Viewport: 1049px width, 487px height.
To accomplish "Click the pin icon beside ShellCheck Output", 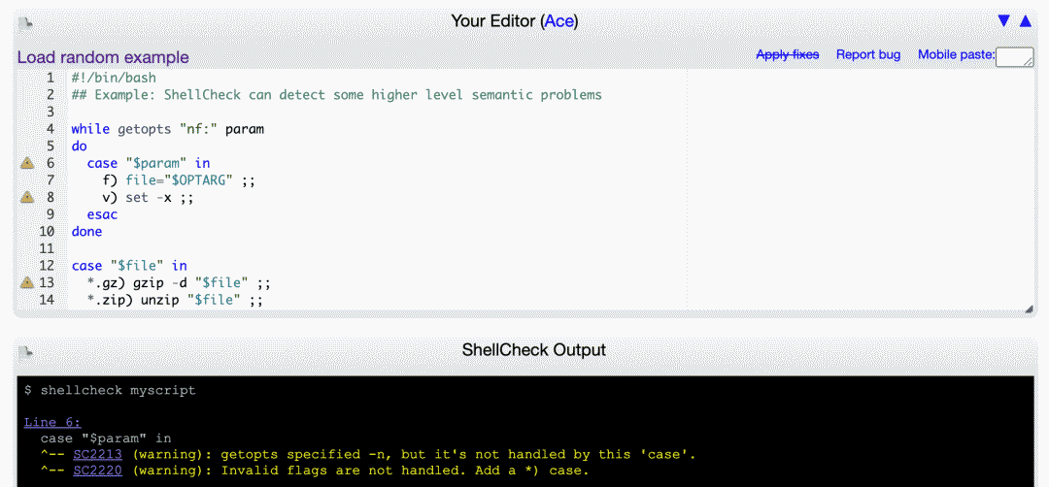I will (x=25, y=351).
